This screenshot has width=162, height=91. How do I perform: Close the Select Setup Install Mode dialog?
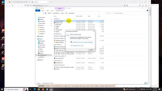point(94,31)
